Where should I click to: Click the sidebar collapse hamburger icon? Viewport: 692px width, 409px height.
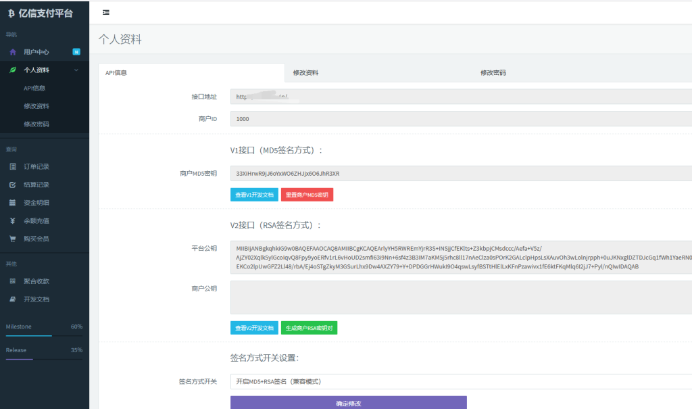(106, 13)
